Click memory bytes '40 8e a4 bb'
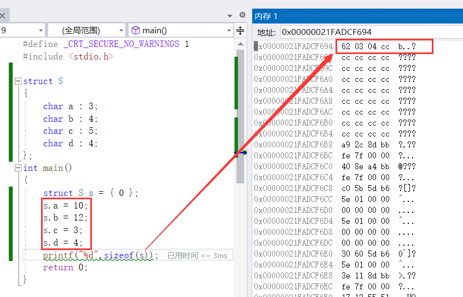 (365, 167)
